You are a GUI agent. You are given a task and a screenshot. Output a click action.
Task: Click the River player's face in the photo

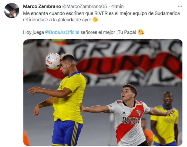(128, 93)
